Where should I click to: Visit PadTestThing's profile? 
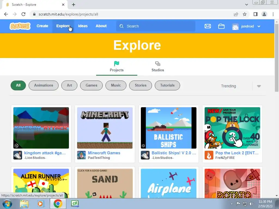pos(99,158)
